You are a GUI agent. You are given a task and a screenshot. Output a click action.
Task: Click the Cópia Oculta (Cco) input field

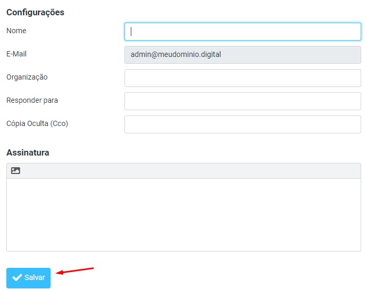pyautogui.click(x=243, y=124)
